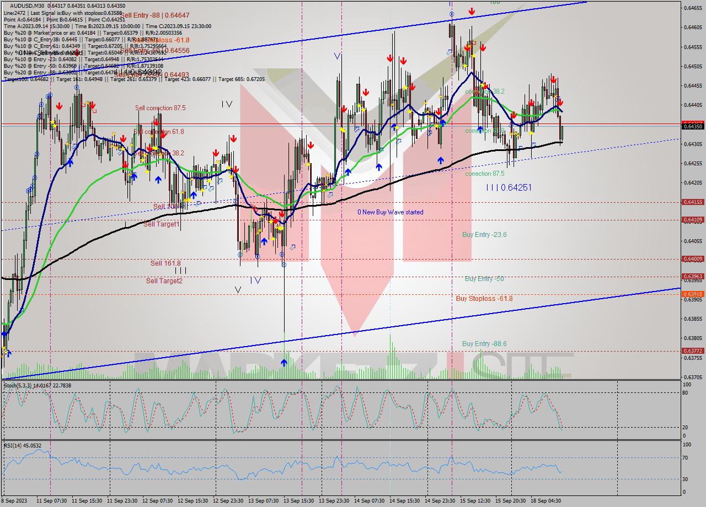Screen dimensions: 706x507
Task: Click the 'I I I 0.64251' wave label
Action: tap(509, 187)
